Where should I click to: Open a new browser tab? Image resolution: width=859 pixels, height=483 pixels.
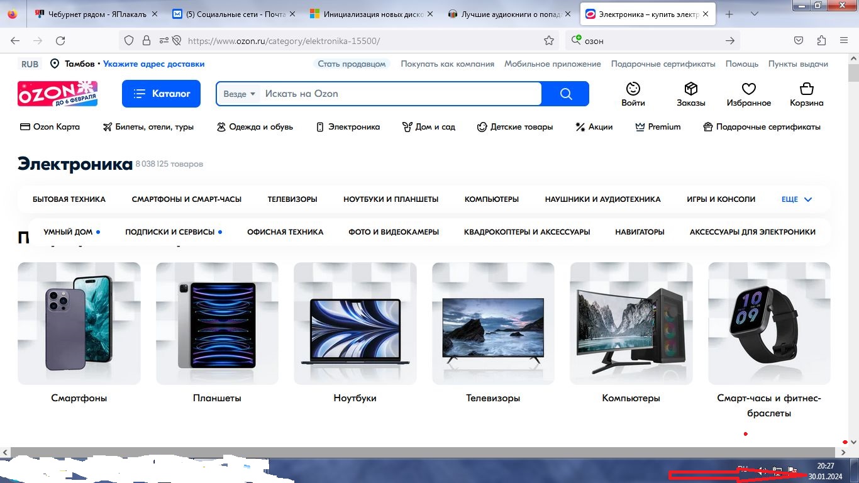click(729, 14)
